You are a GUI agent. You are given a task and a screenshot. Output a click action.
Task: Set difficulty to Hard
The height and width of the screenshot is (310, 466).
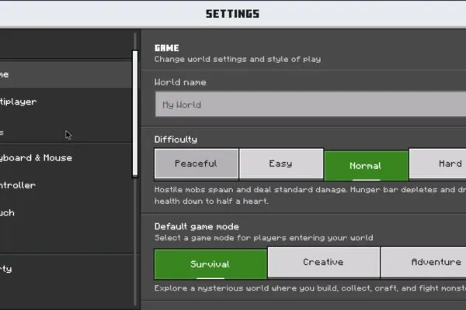click(437, 164)
